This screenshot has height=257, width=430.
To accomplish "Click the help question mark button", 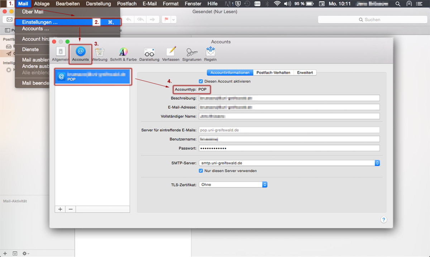I will tap(383, 220).
